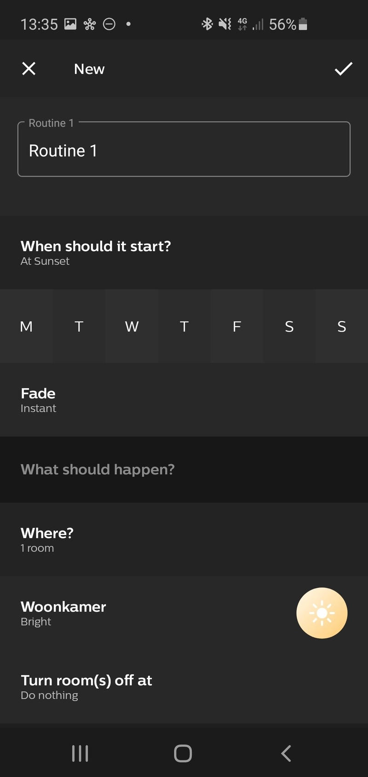Go back using navigation back arrow

(286, 754)
